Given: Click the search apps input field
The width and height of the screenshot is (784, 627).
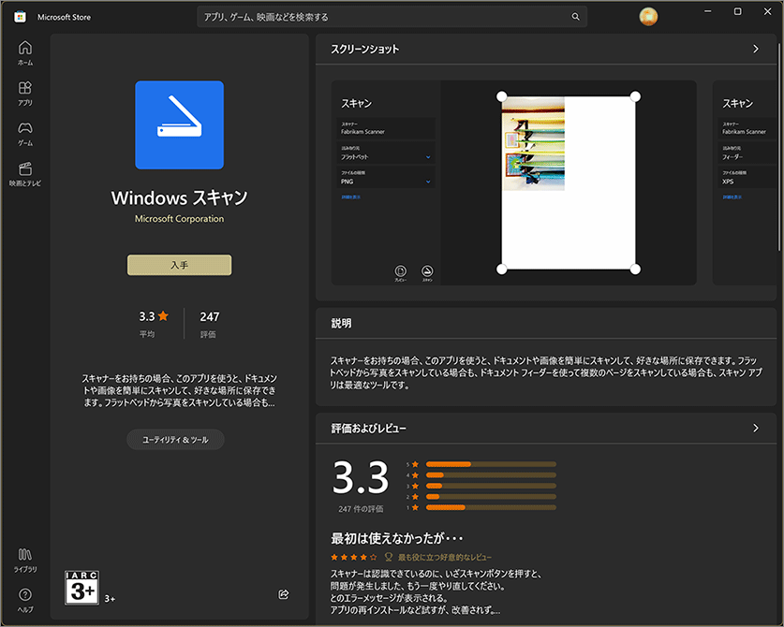Looking at the screenshot, I should (x=392, y=17).
